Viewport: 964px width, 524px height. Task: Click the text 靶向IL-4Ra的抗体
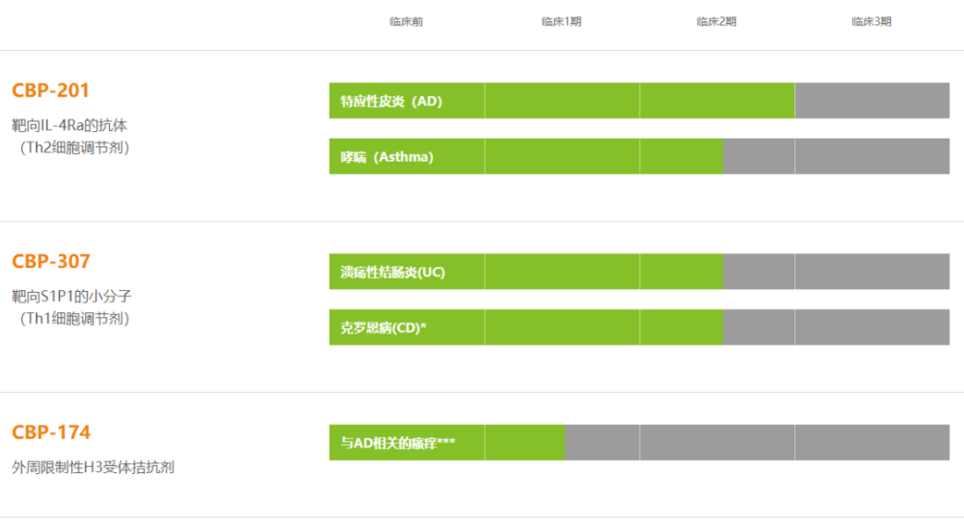coord(69,125)
